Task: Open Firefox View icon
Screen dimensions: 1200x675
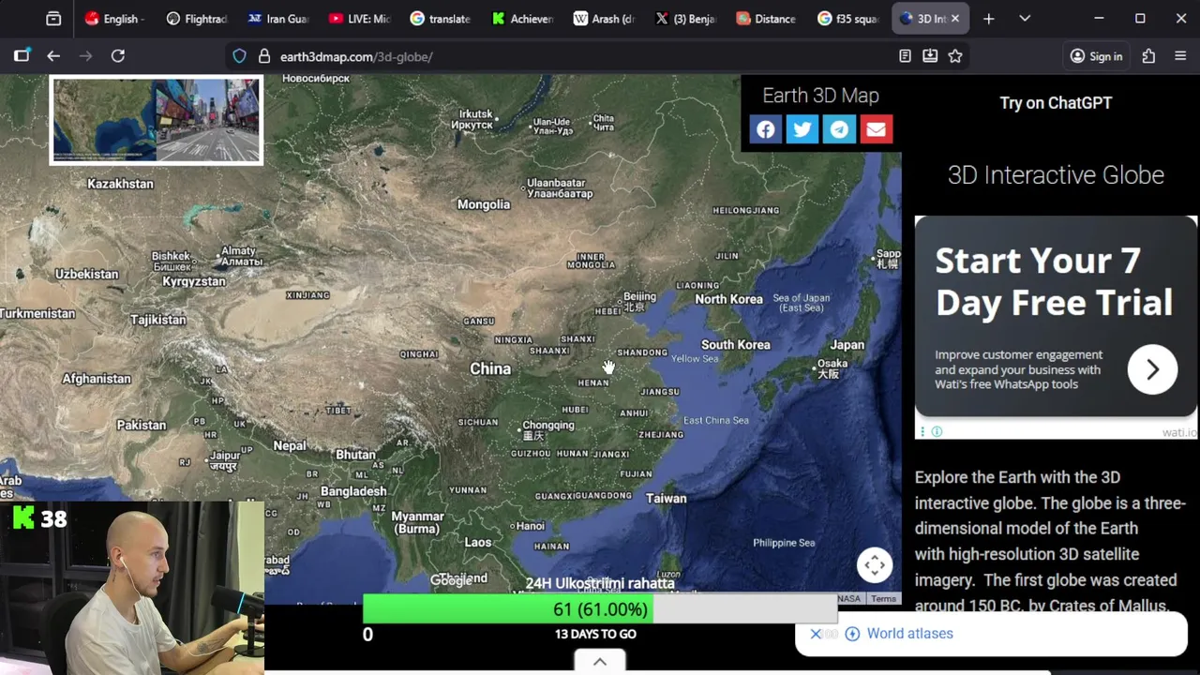Action: [x=53, y=19]
